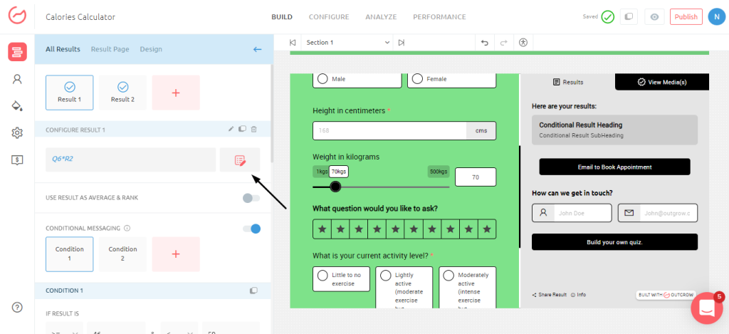Image resolution: width=729 pixels, height=334 pixels.
Task: Toggle Use Result as Average & Rank
Action: point(251,198)
